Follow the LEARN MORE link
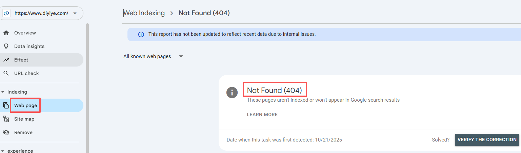The height and width of the screenshot is (153, 521). click(x=262, y=115)
